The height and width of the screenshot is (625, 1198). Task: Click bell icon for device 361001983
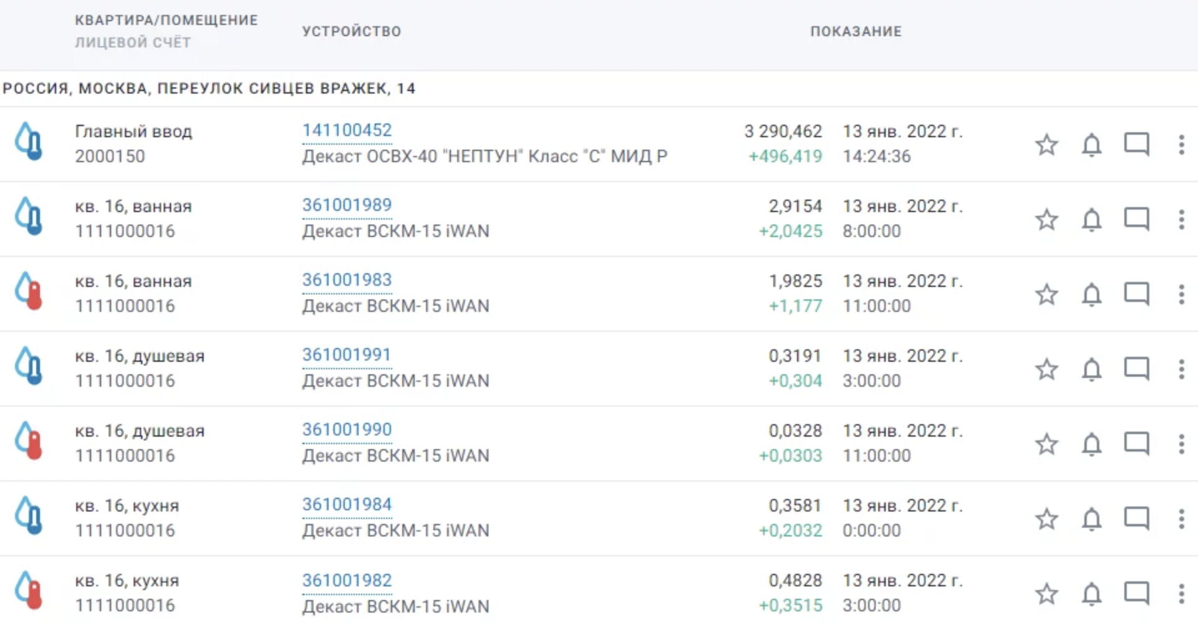[1091, 294]
